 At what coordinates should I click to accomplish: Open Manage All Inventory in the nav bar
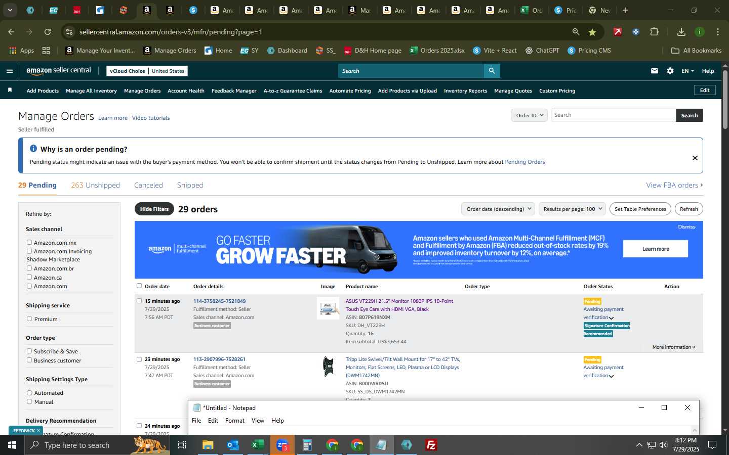coord(91,91)
